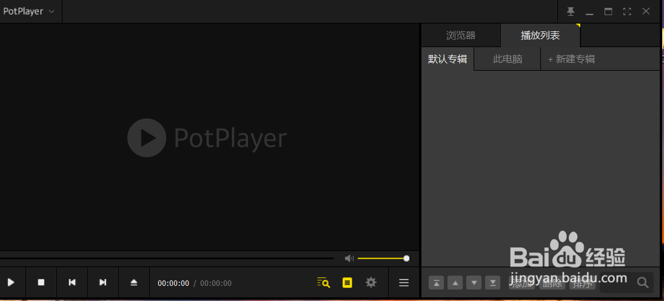Click the 排序 sort button
This screenshot has height=301, width=664.
(x=583, y=283)
